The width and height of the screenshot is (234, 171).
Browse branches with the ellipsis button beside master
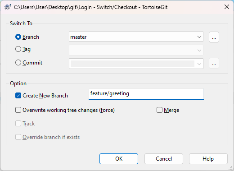214,37
